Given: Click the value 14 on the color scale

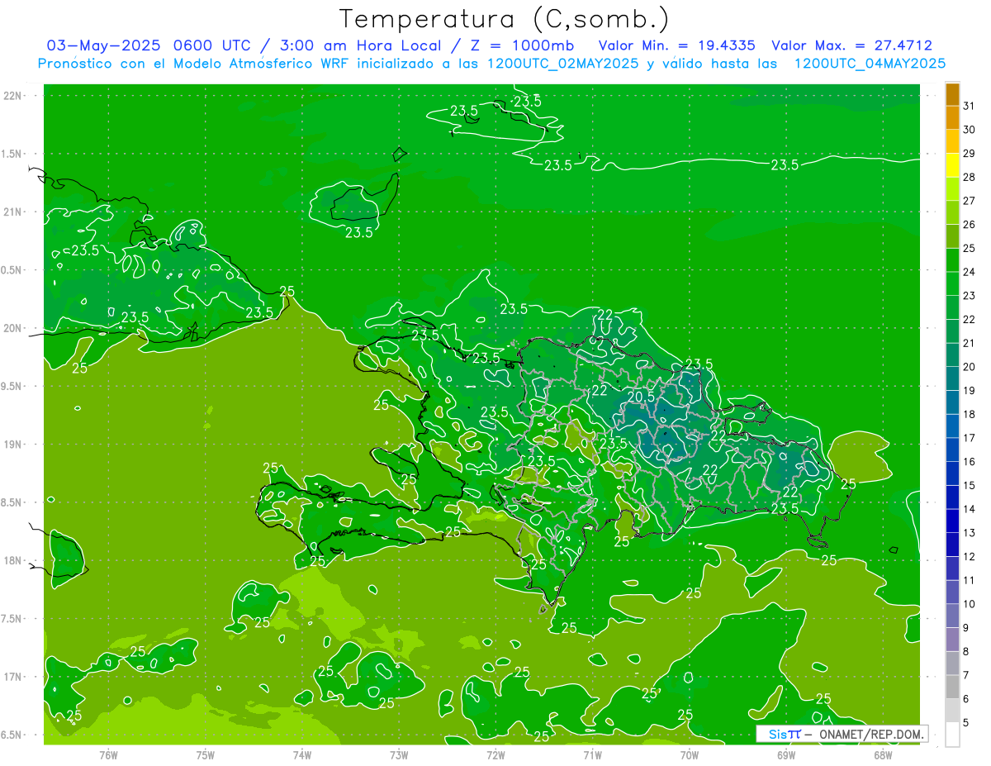Looking at the screenshot, I should tap(970, 509).
